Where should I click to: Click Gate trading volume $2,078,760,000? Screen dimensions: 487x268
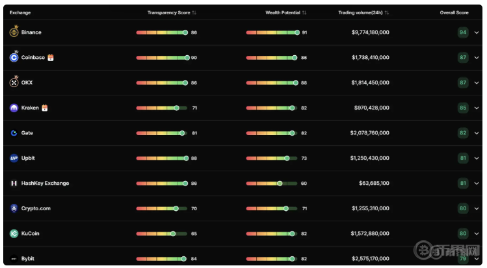pos(369,132)
